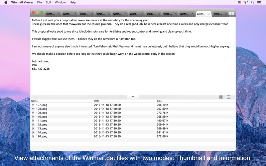
Task: Select the file icon of 112.jpeg
Action: click(33, 124)
